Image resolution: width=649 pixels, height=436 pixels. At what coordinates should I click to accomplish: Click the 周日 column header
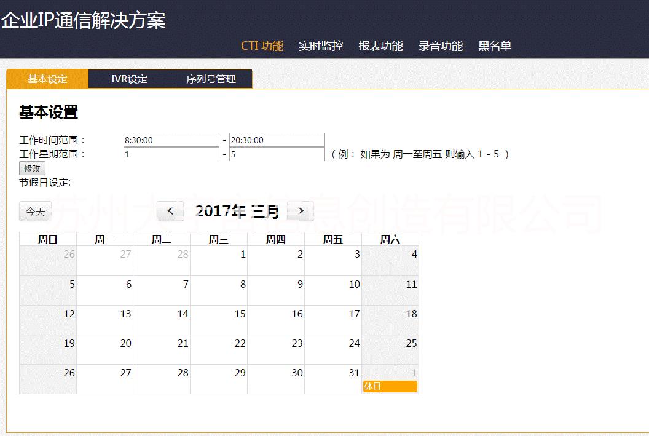point(48,239)
